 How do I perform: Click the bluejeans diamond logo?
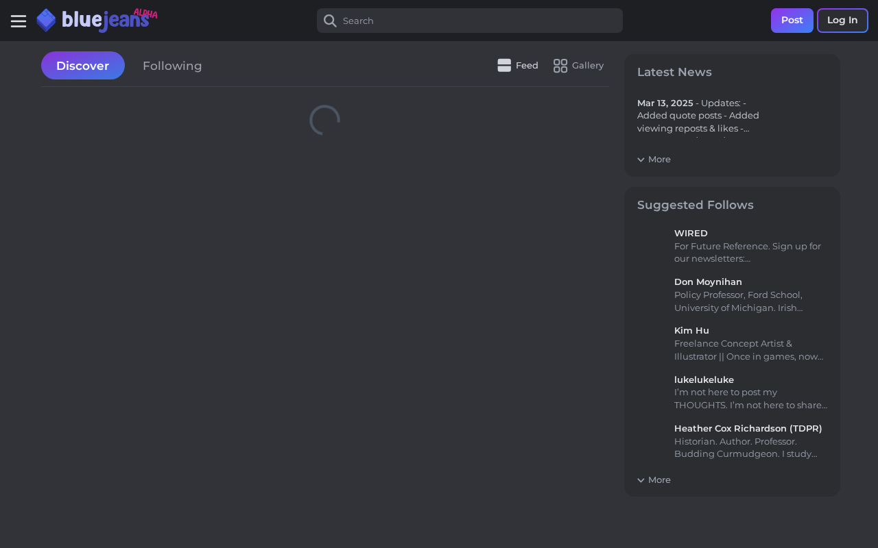coord(46,21)
